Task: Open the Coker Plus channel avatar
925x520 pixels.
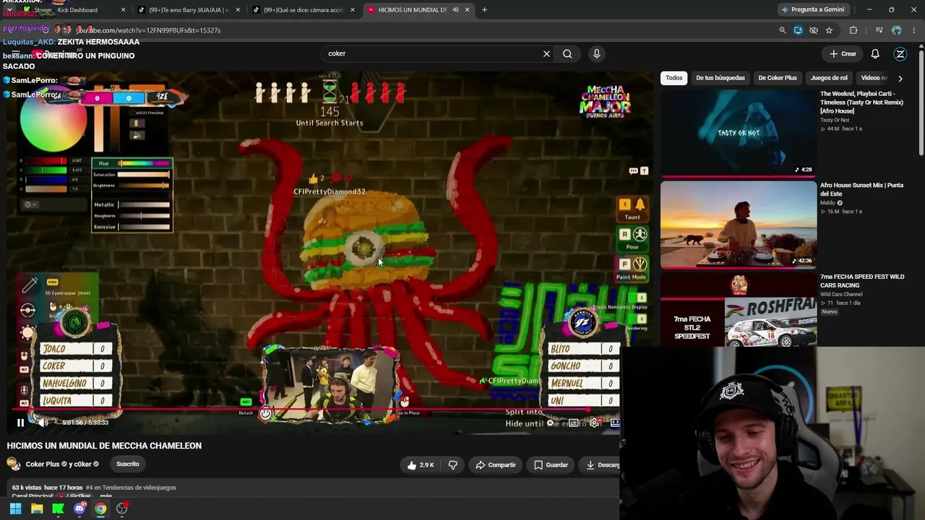Action: click(x=14, y=464)
